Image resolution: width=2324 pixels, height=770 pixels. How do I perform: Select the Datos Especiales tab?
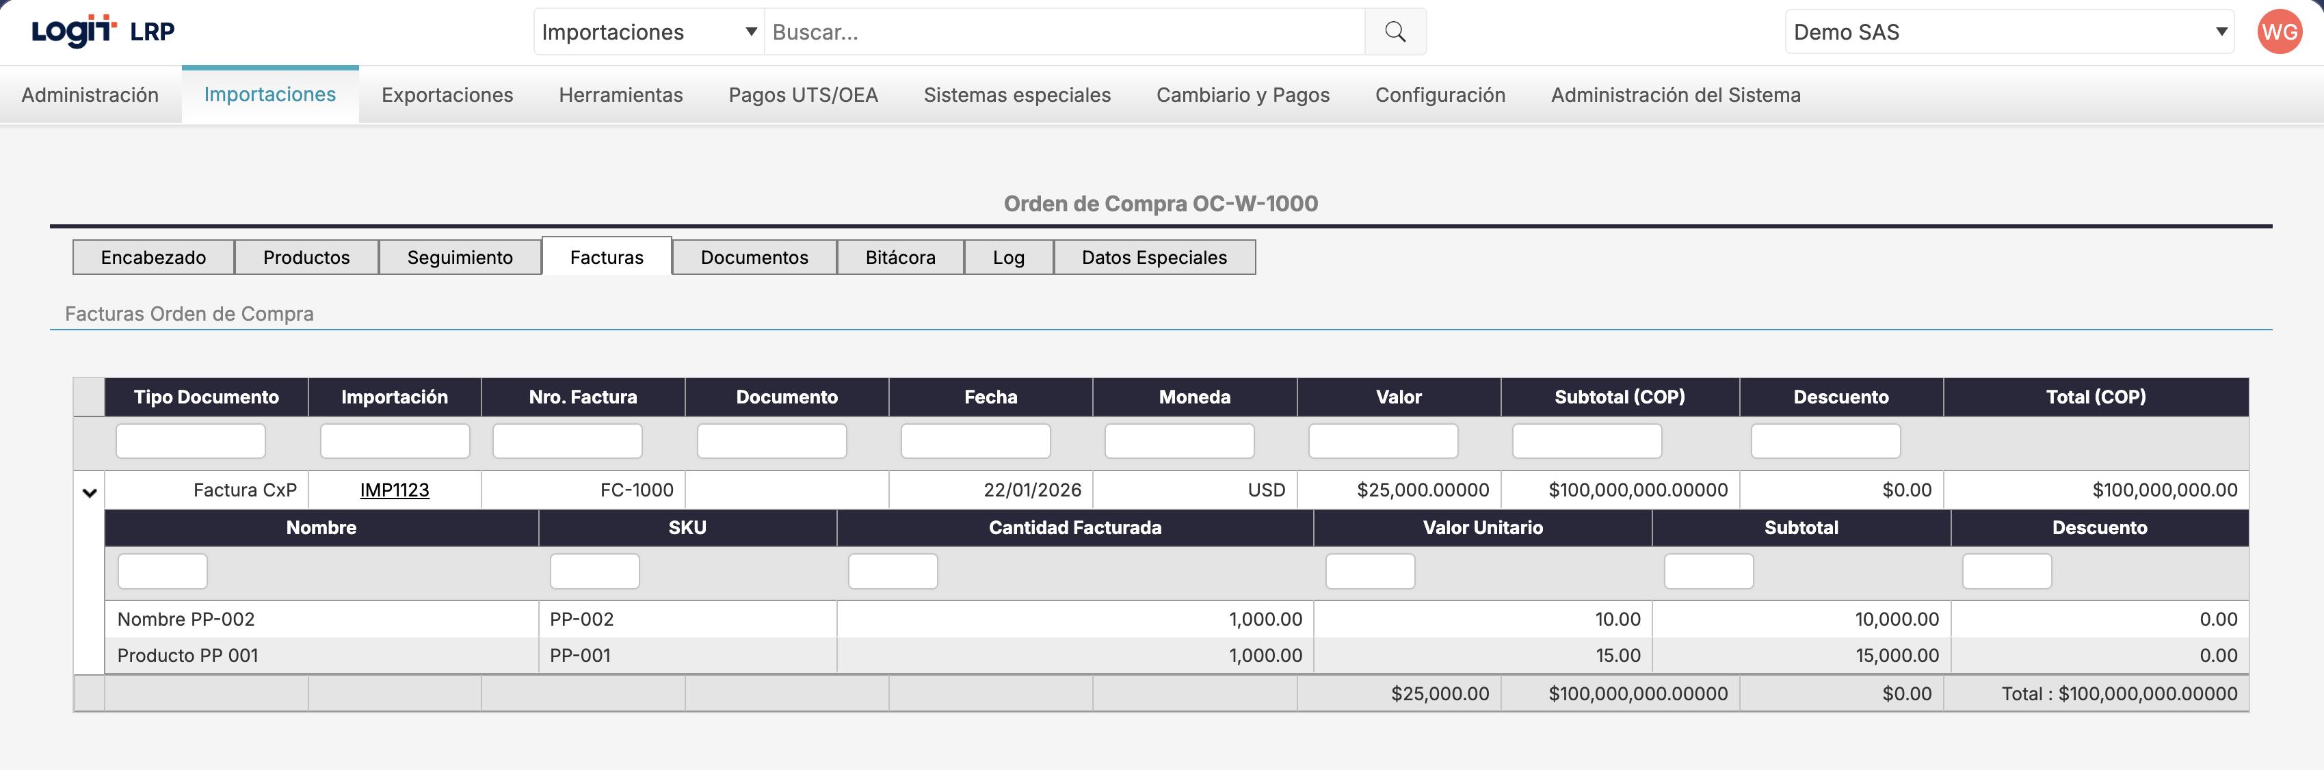(x=1154, y=257)
